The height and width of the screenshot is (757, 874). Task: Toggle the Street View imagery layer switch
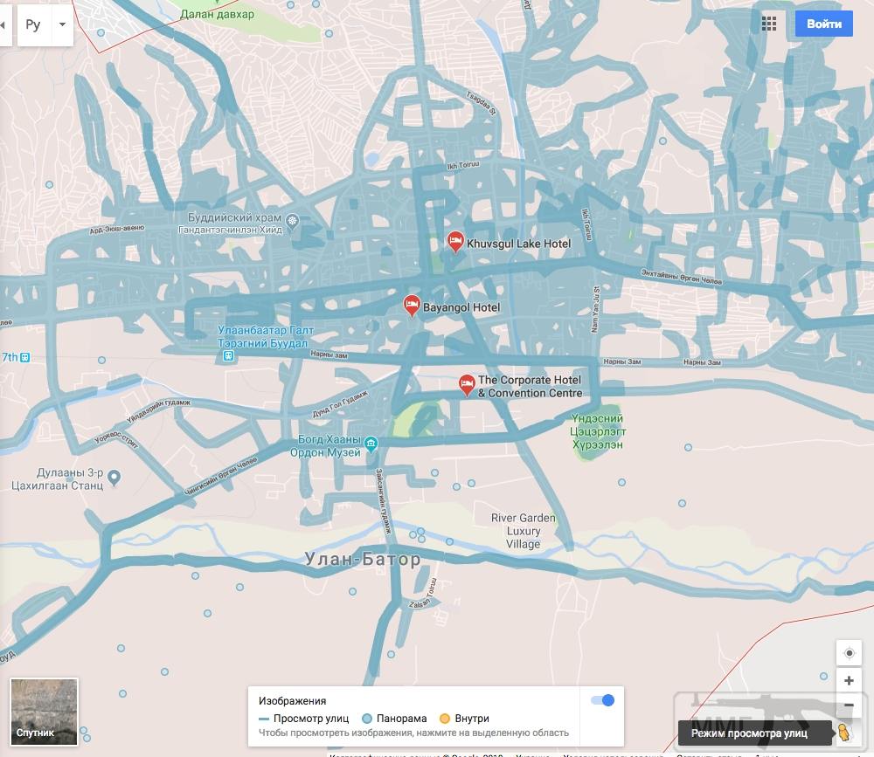(x=603, y=700)
